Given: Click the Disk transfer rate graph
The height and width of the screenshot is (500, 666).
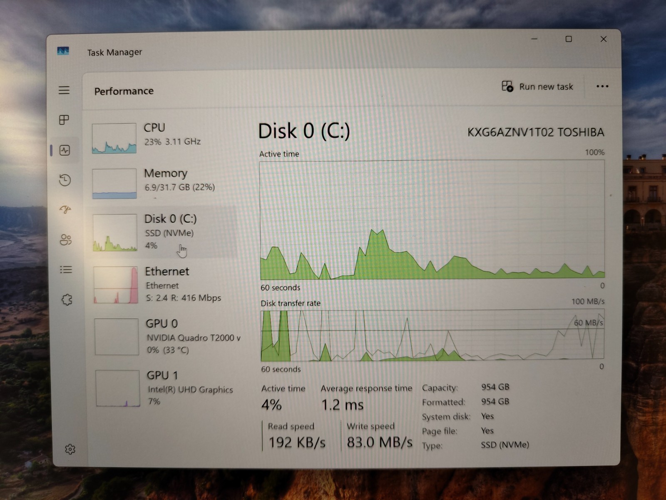Looking at the screenshot, I should pos(432,335).
